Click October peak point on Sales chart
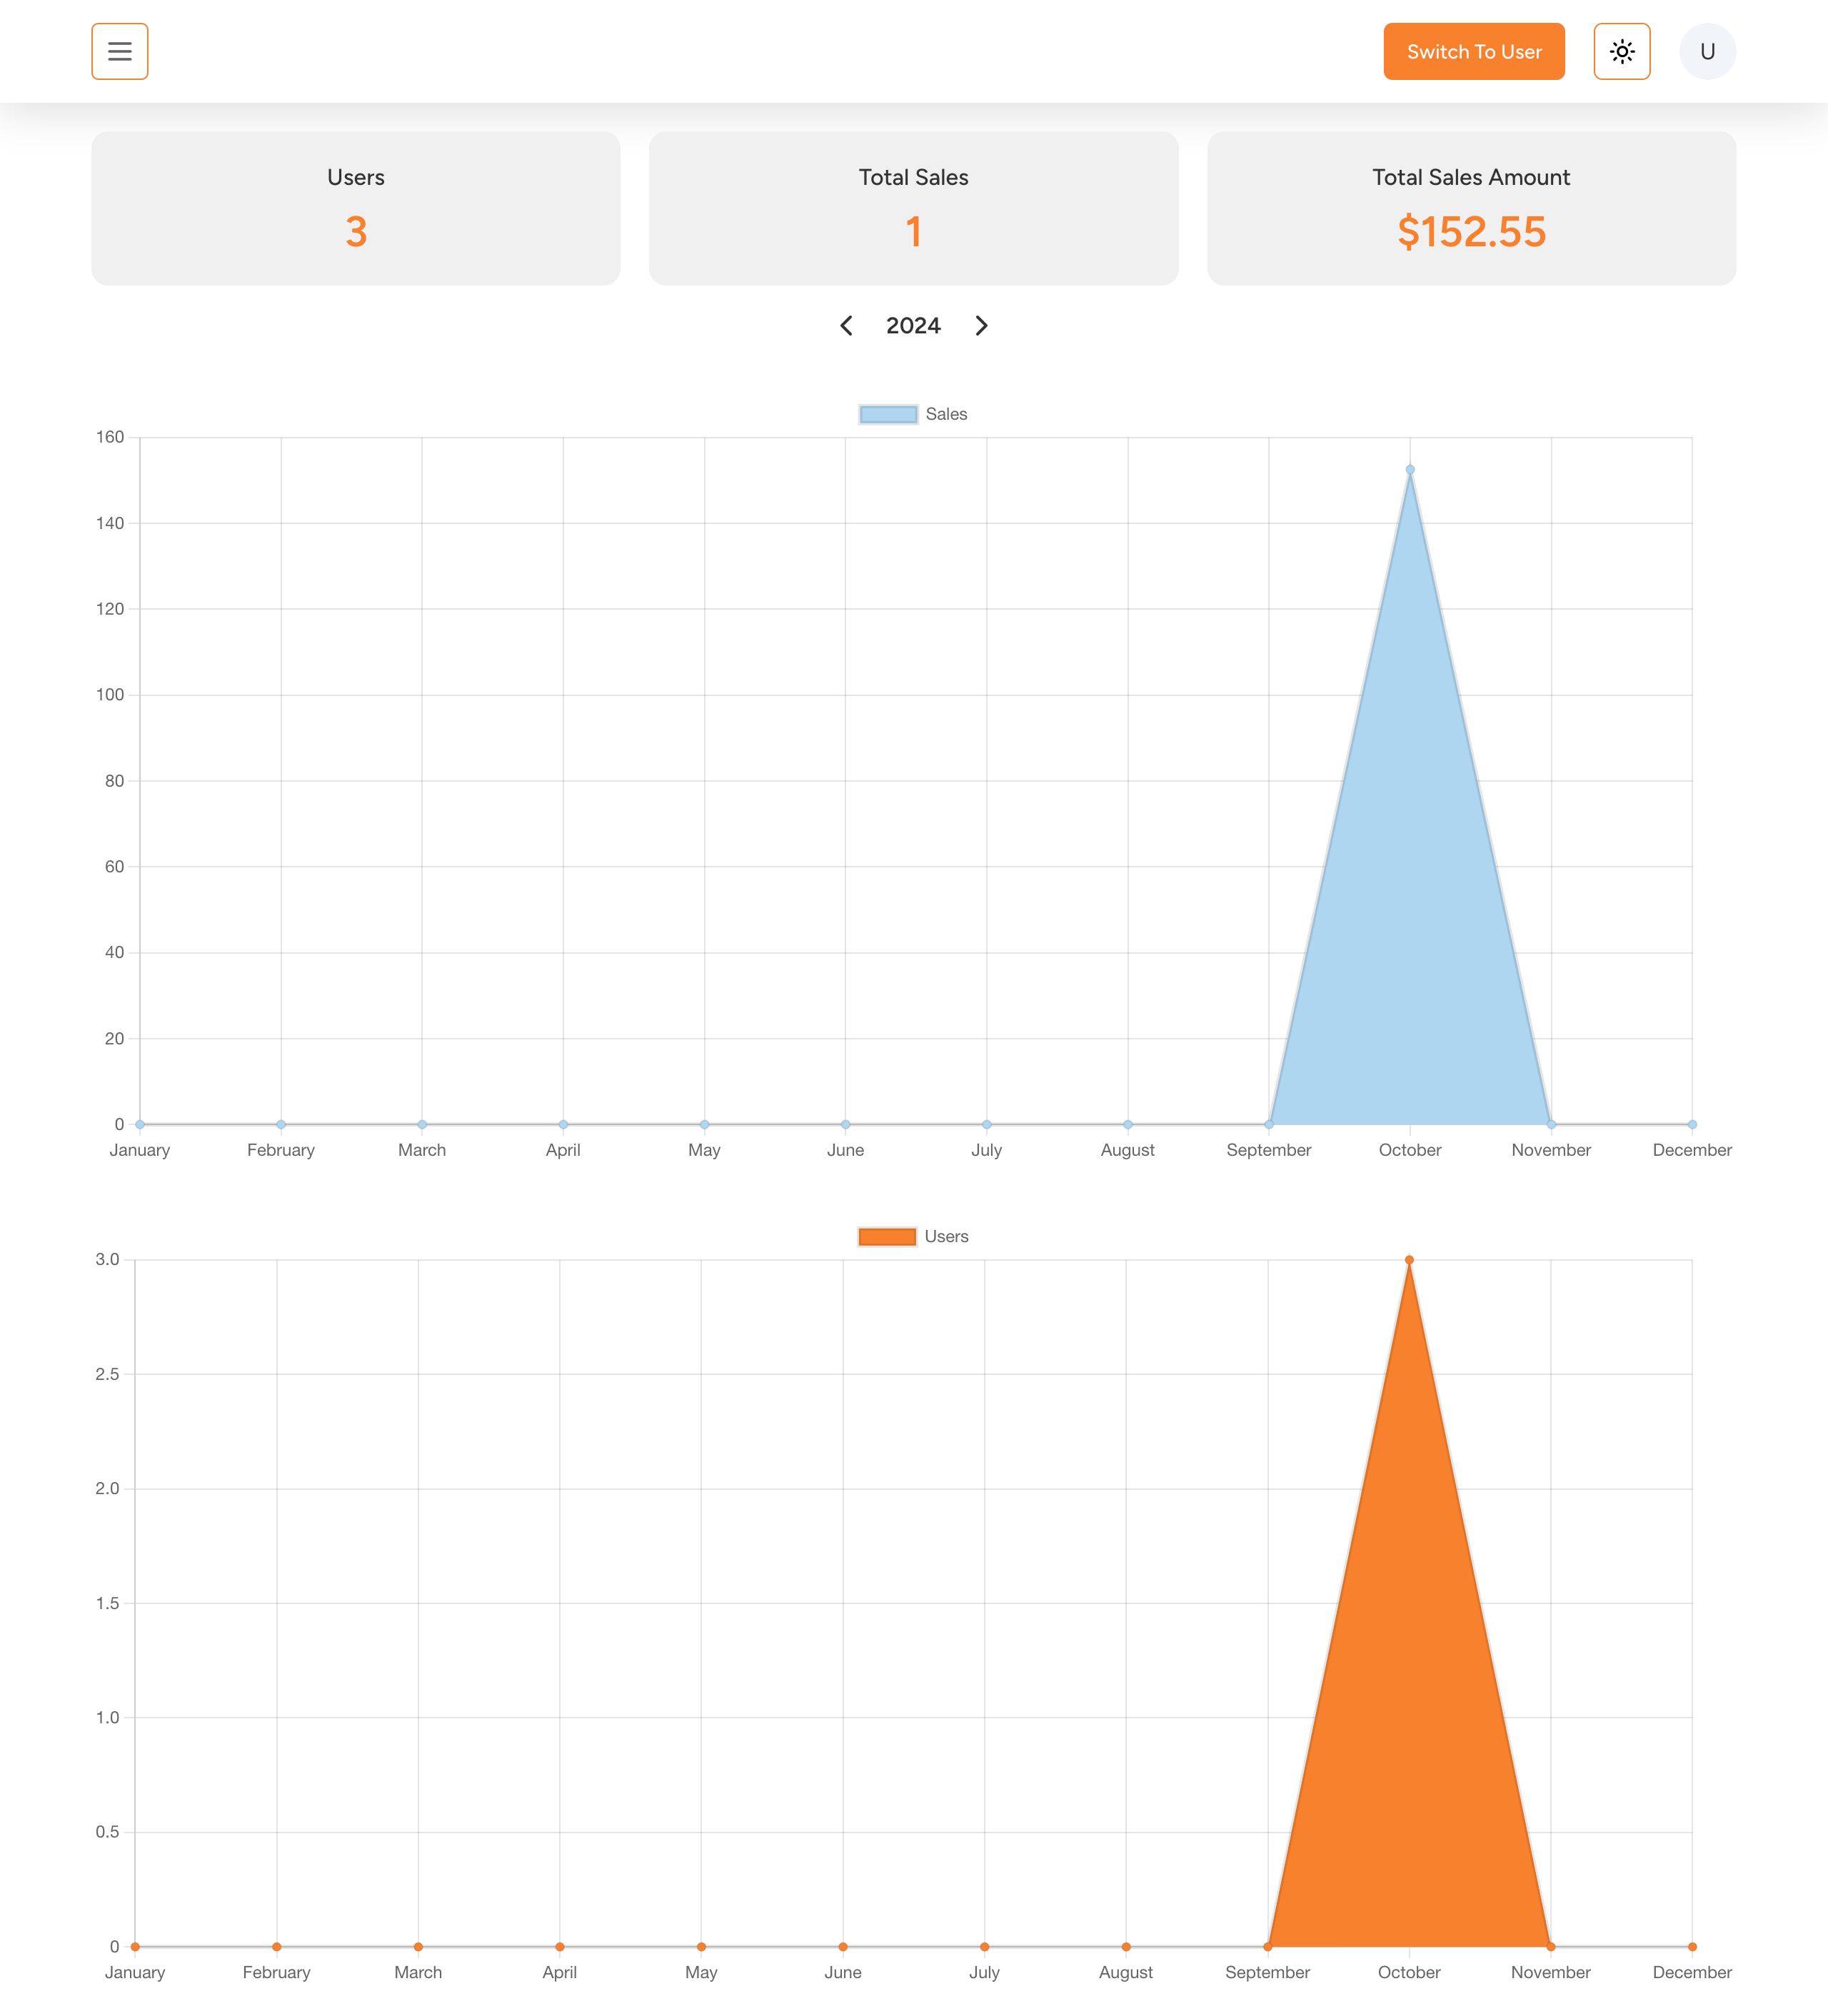This screenshot has height=2016, width=1828. [1410, 470]
